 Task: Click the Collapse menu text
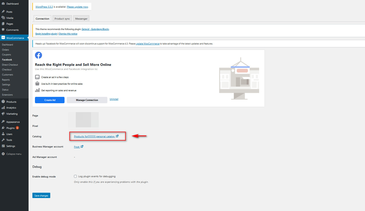point(14,154)
